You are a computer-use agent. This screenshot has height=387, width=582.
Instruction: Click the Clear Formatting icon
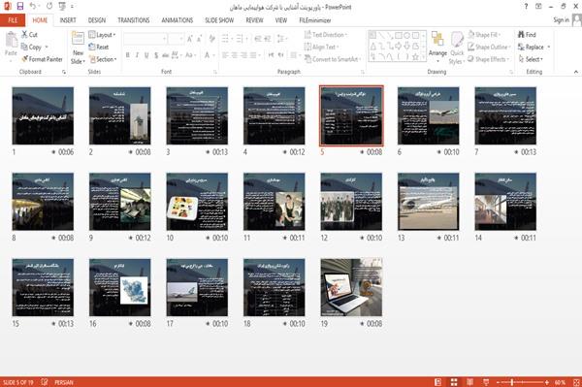[211, 39]
